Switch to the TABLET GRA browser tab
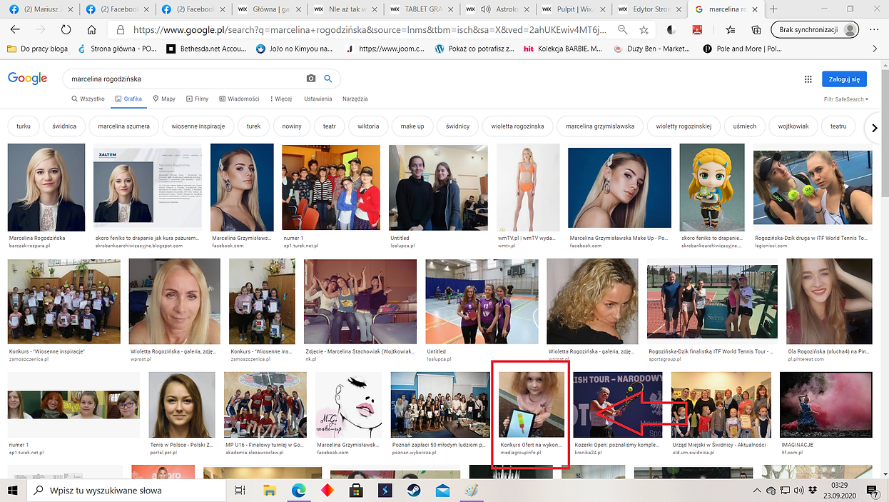Viewport: 889px width, 502px height. (x=420, y=9)
